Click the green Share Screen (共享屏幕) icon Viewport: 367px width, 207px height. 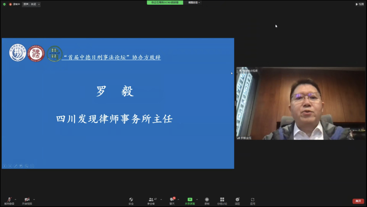(190, 200)
